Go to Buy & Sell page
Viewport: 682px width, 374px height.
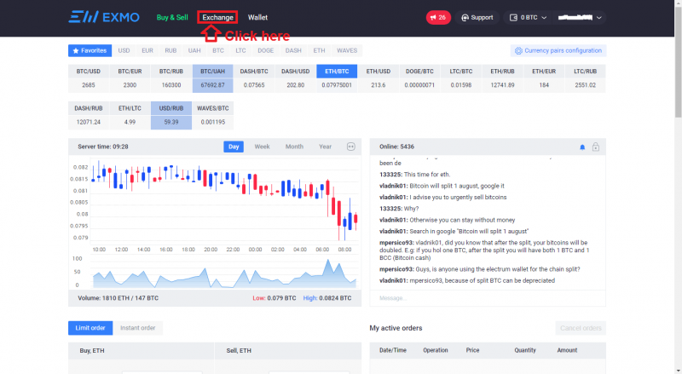click(172, 17)
